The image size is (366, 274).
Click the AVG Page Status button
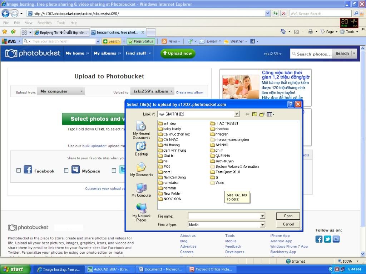(x=141, y=41)
